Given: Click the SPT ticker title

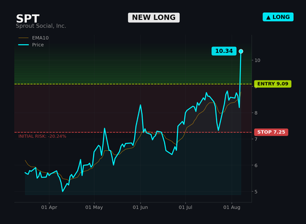Looking at the screenshot, I should [x=28, y=18].
